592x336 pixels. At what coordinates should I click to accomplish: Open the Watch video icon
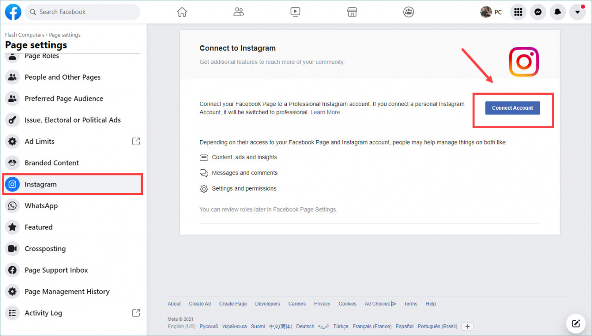pyautogui.click(x=296, y=12)
